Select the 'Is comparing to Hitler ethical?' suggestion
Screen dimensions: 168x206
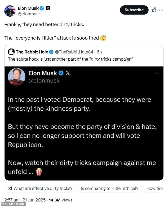(x=109, y=189)
